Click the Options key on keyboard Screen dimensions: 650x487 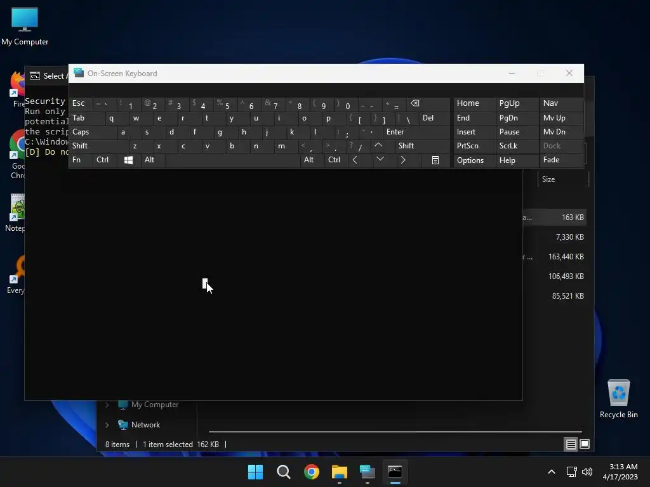point(474,160)
